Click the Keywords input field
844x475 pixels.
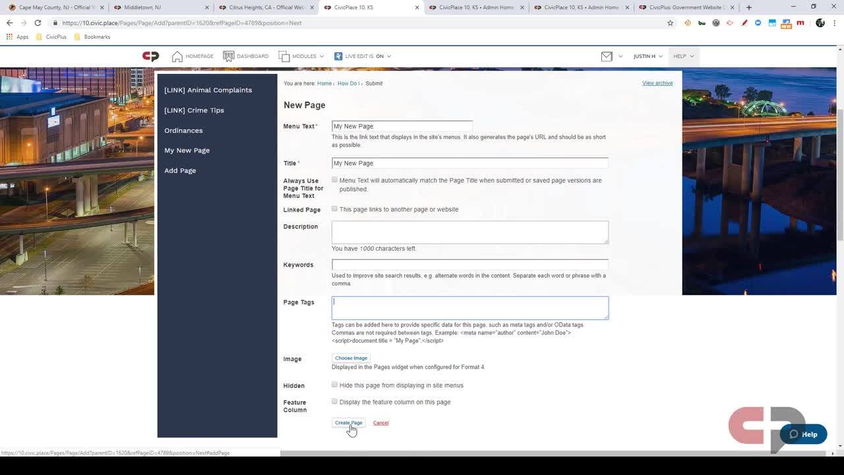(469, 265)
